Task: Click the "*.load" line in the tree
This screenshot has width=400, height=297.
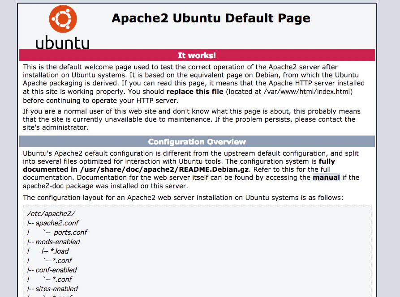Action: (x=60, y=251)
